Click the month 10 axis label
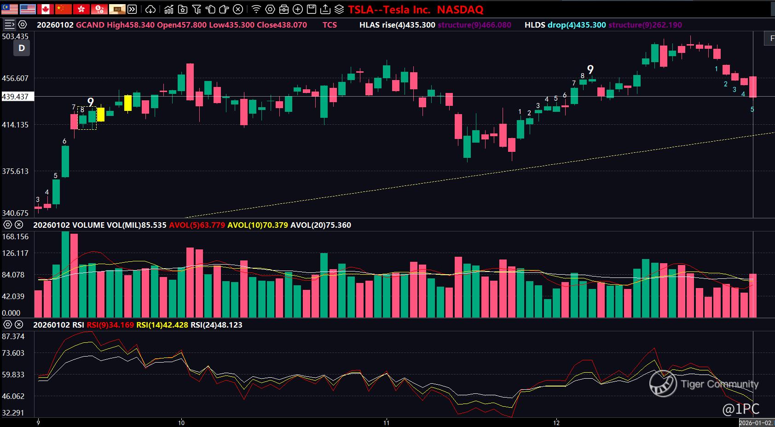 pyautogui.click(x=181, y=422)
